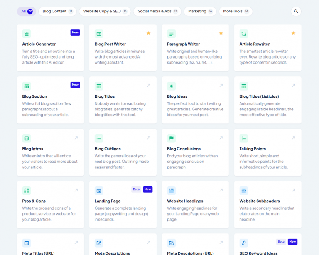
Task: Open Blog Titles (Listicles) arrow icon
Action: [294, 86]
